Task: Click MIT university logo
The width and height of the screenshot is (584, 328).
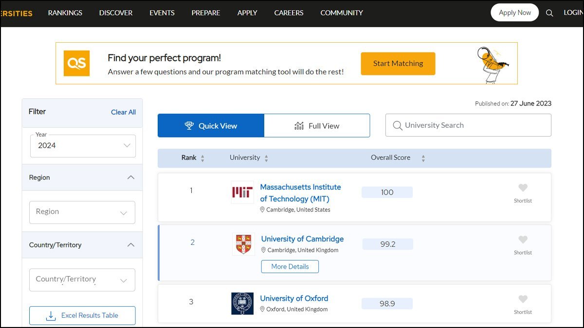Action: tap(242, 192)
